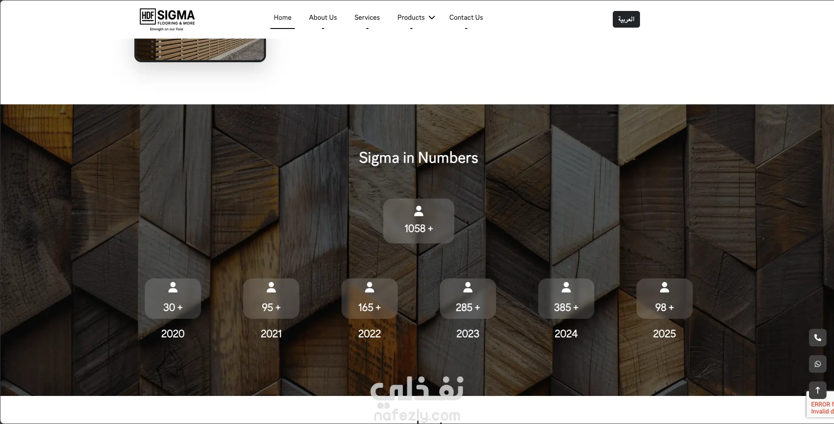Click the person icon above 1058 +
Screen dimensions: 834x424
(x=419, y=211)
